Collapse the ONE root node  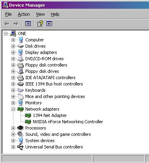(x=6, y=34)
